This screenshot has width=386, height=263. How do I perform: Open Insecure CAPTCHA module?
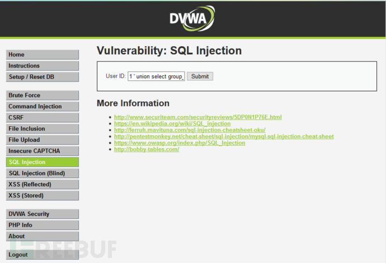click(x=43, y=151)
